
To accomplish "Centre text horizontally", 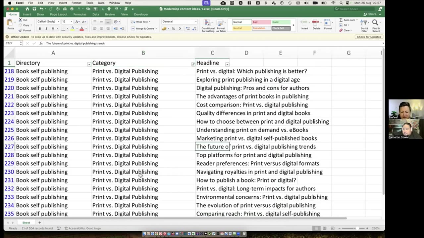I will [101, 29].
